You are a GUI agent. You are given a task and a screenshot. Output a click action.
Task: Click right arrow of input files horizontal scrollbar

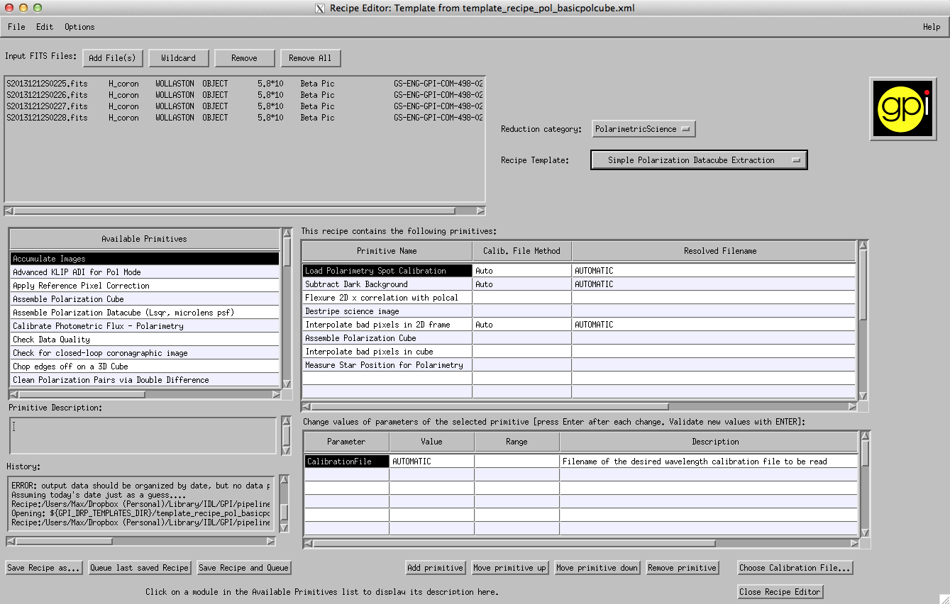pos(481,211)
